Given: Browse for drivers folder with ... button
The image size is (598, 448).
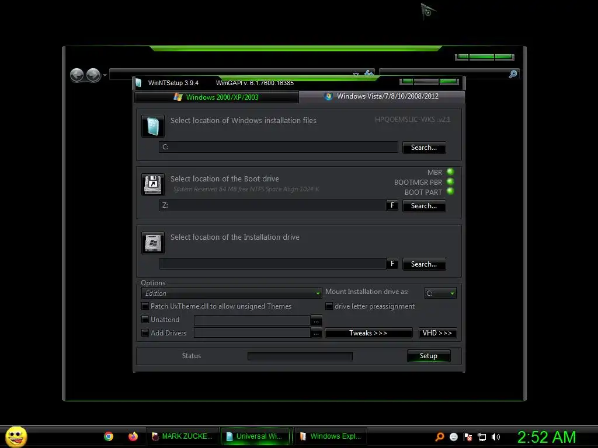Looking at the screenshot, I should point(316,334).
